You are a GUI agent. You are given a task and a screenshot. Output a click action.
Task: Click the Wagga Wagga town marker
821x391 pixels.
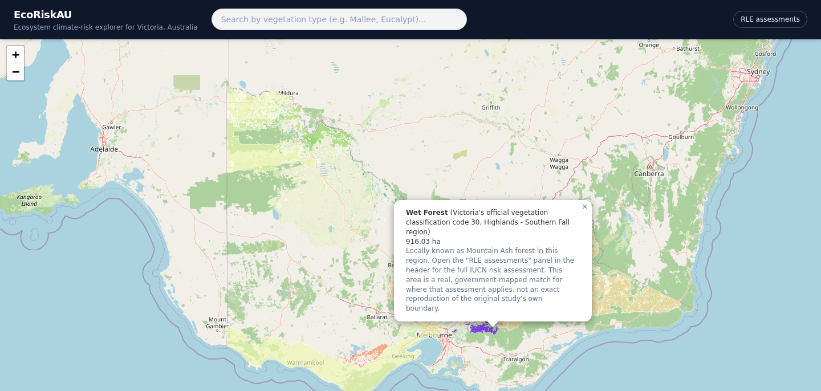pyautogui.click(x=559, y=155)
